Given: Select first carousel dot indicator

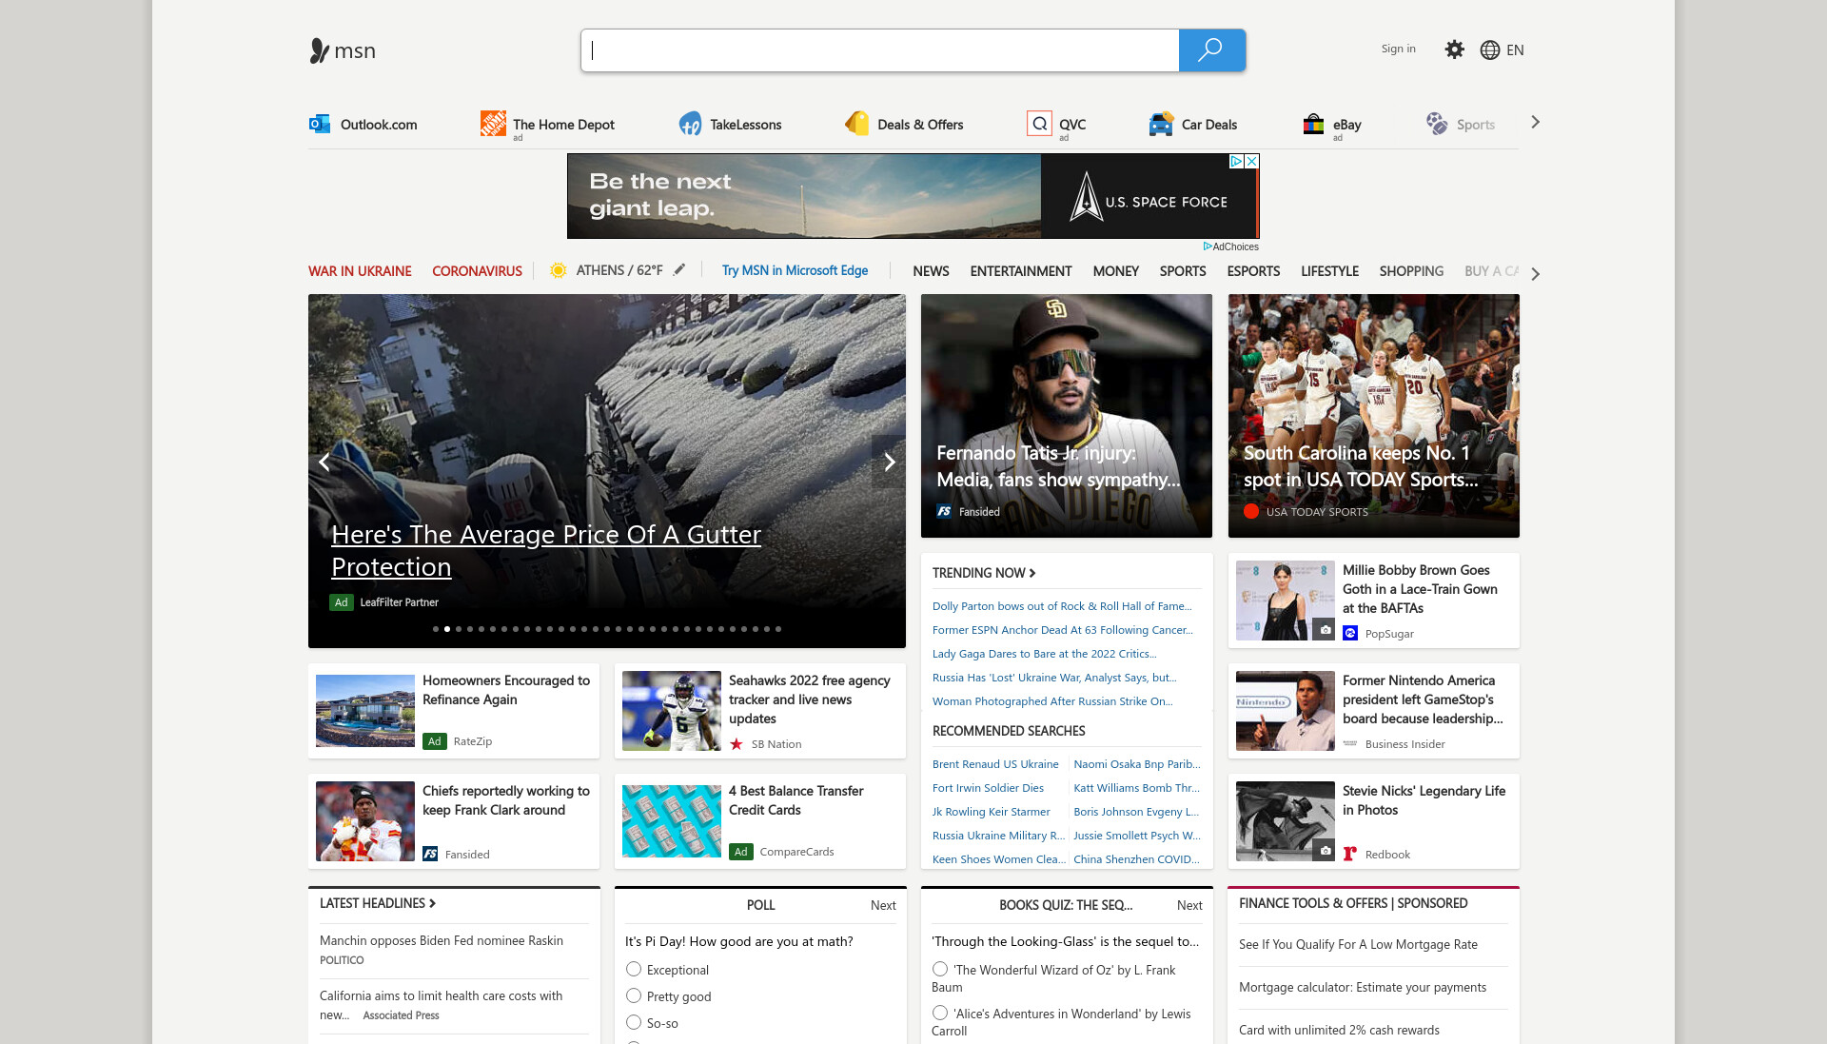Looking at the screenshot, I should 436,629.
